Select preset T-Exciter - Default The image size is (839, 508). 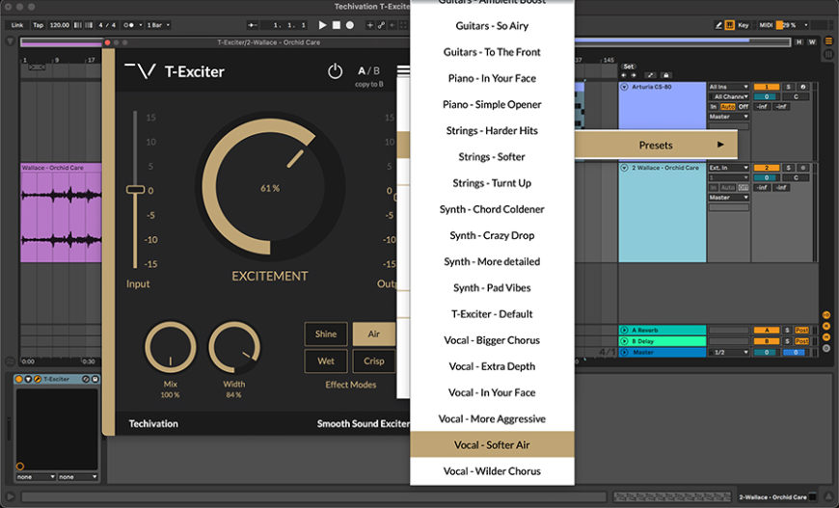click(492, 314)
